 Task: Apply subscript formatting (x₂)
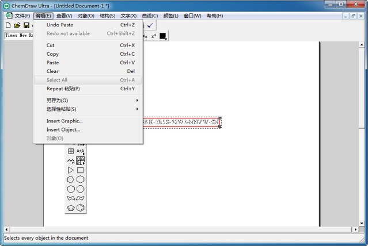145,36
